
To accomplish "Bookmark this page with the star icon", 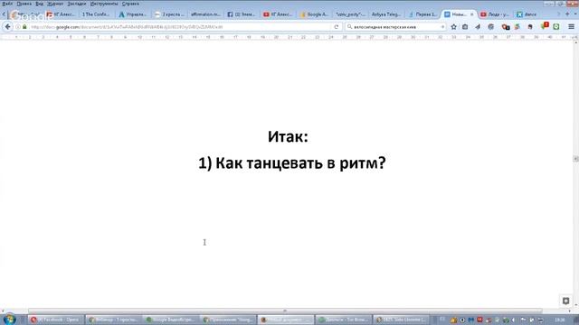I will click(453, 27).
